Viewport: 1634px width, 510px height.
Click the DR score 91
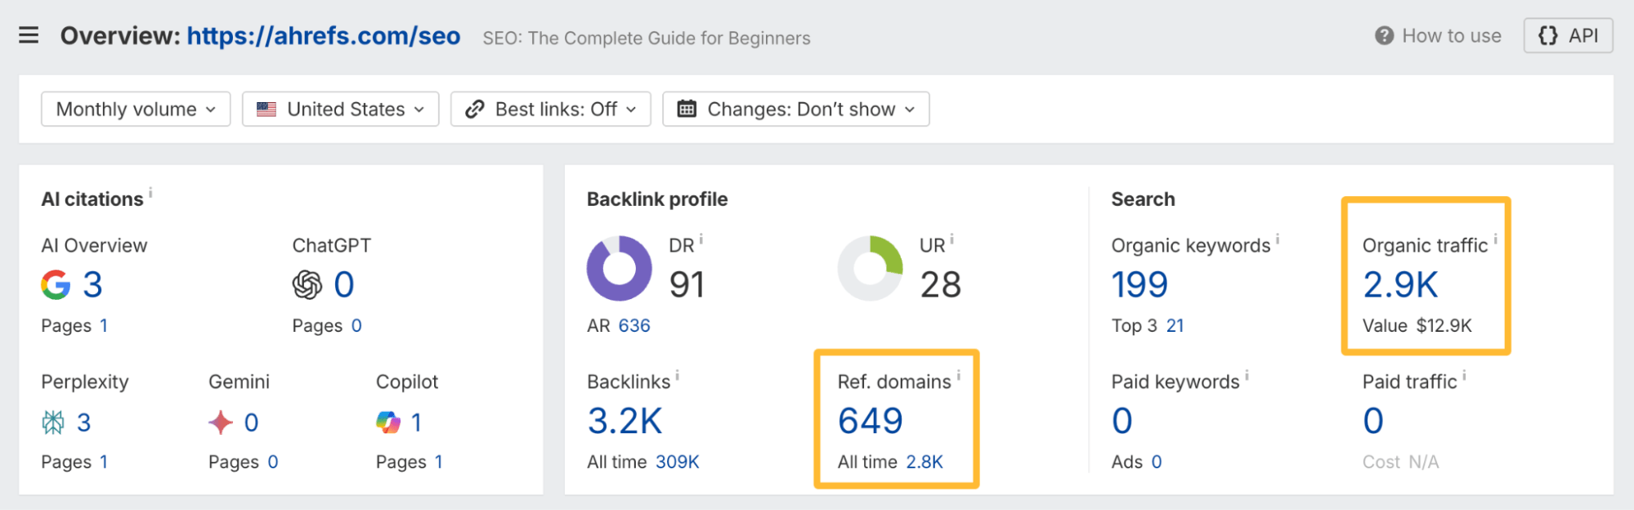(687, 284)
